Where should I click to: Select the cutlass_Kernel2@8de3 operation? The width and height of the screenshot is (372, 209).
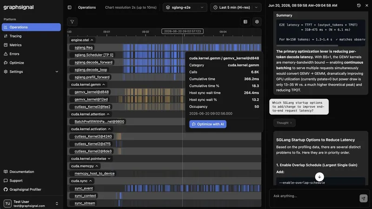93,151
